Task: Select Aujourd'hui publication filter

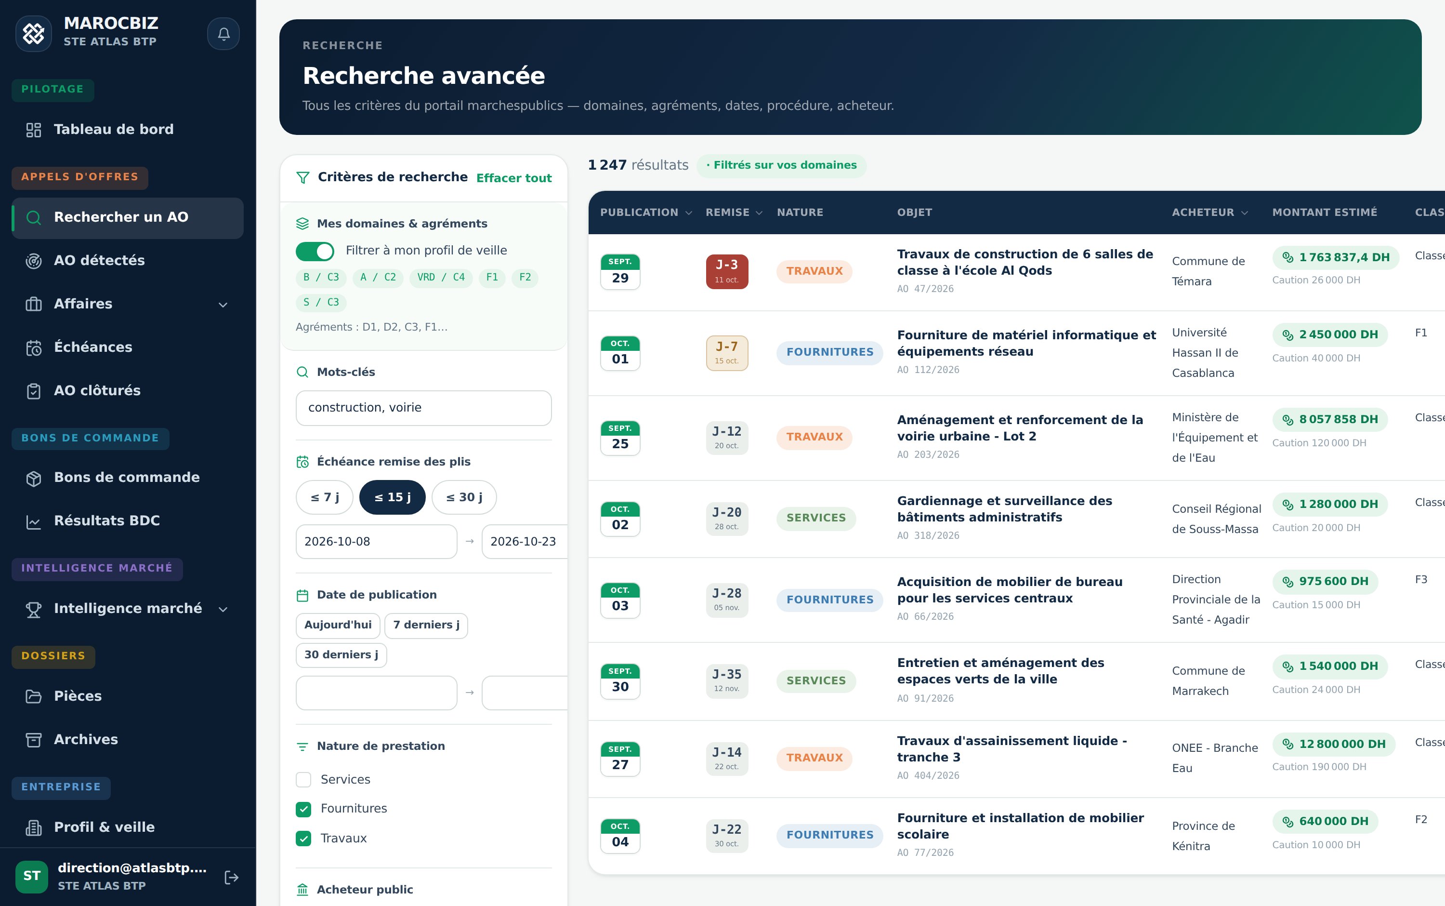Action: [338, 625]
